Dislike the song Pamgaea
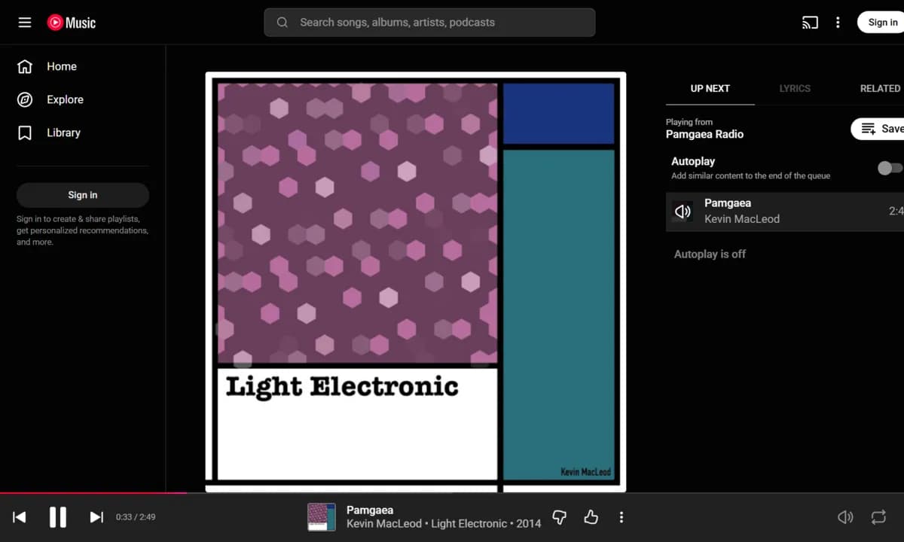904x542 pixels. pos(560,517)
